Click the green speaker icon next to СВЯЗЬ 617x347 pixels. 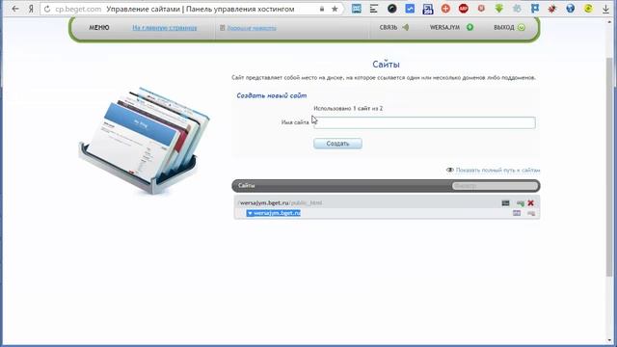405,27
